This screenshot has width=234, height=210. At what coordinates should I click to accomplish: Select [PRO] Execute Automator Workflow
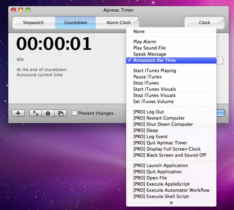[171, 190]
